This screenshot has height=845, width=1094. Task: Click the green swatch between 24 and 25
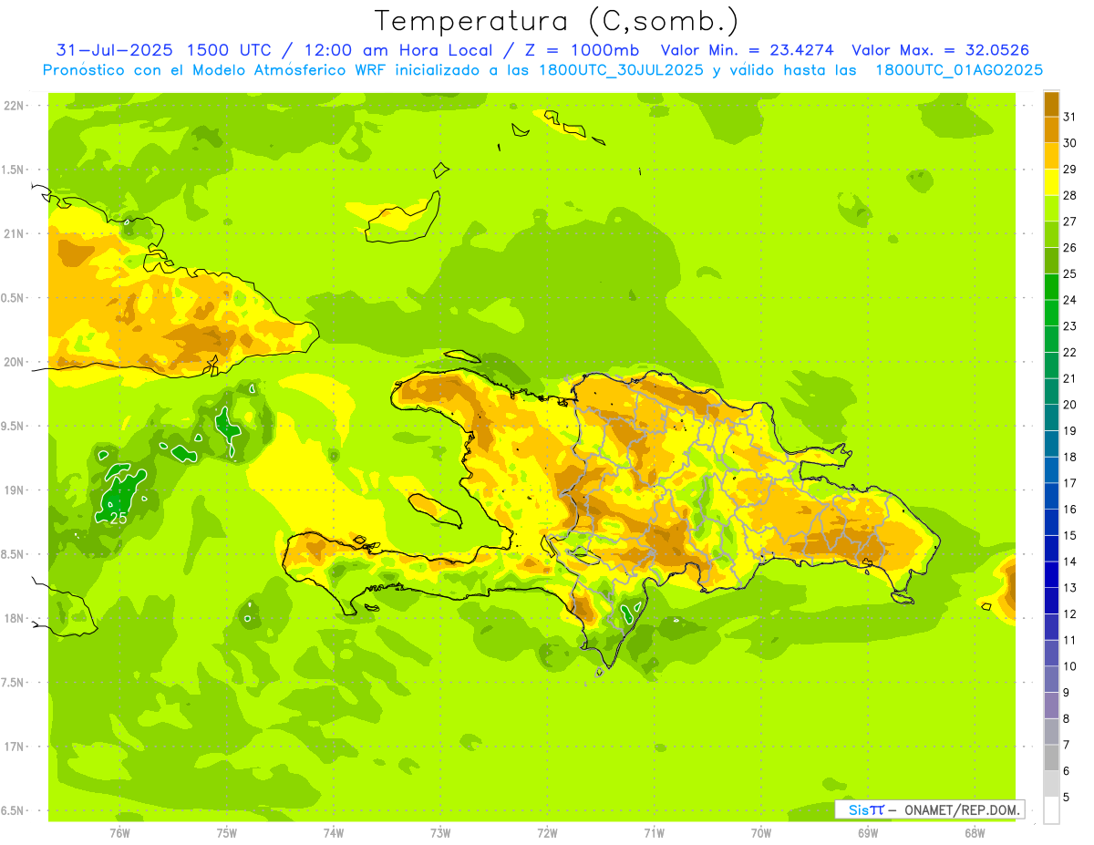pos(1052,287)
